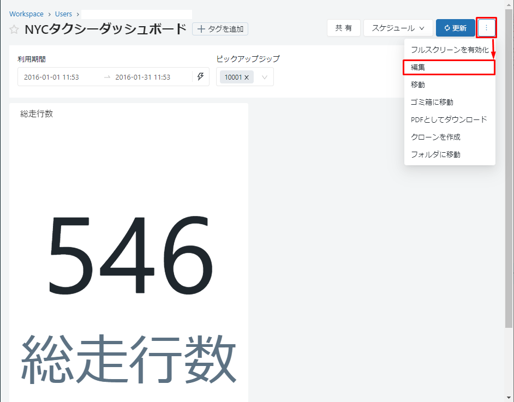Open the 共有 share dialog
The width and height of the screenshot is (514, 402).
(x=343, y=28)
